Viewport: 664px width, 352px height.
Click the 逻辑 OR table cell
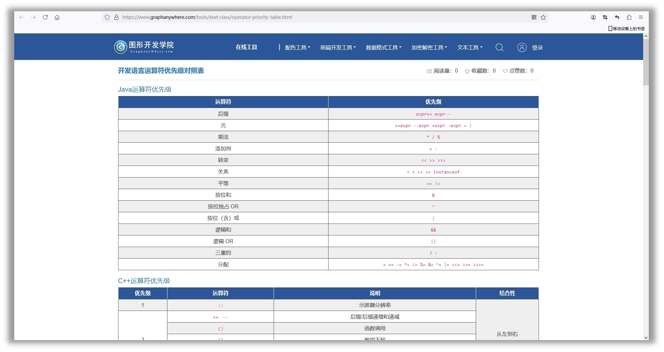[x=223, y=241]
